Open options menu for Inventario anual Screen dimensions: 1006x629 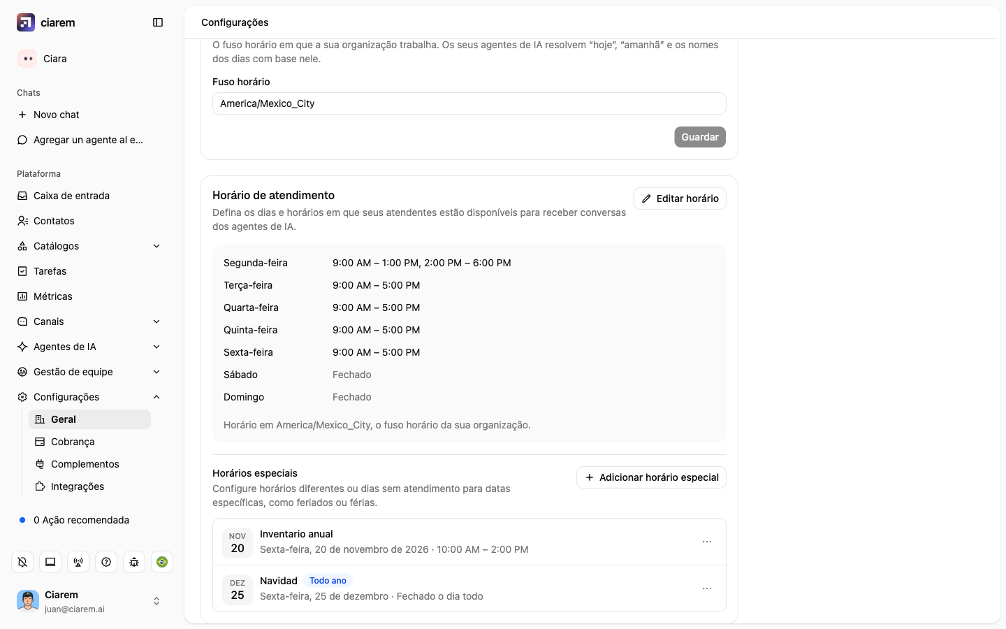pos(707,542)
